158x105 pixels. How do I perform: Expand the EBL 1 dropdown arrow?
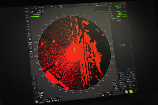(x=51, y=98)
